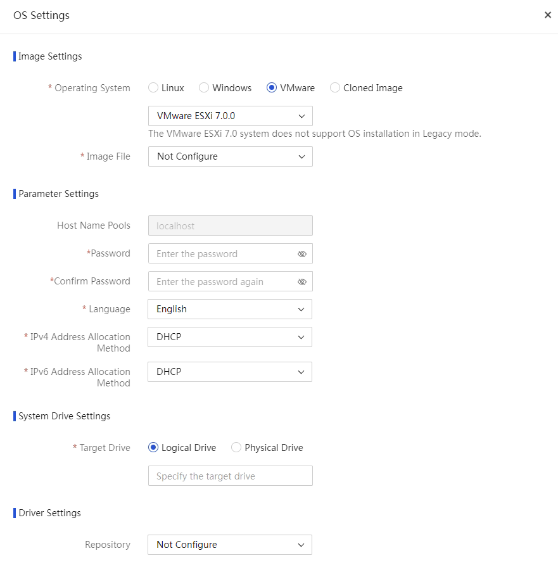Screen dimensions: 558x584
Task: Click the Host Name Pools localhost field
Action: tap(230, 225)
